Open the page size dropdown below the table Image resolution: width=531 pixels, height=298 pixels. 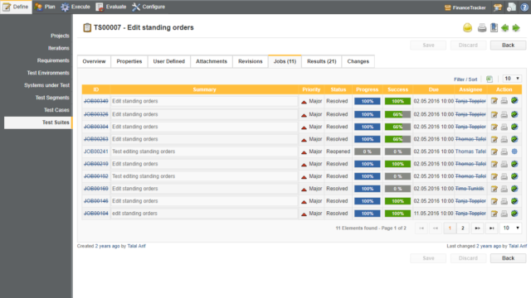pos(511,228)
